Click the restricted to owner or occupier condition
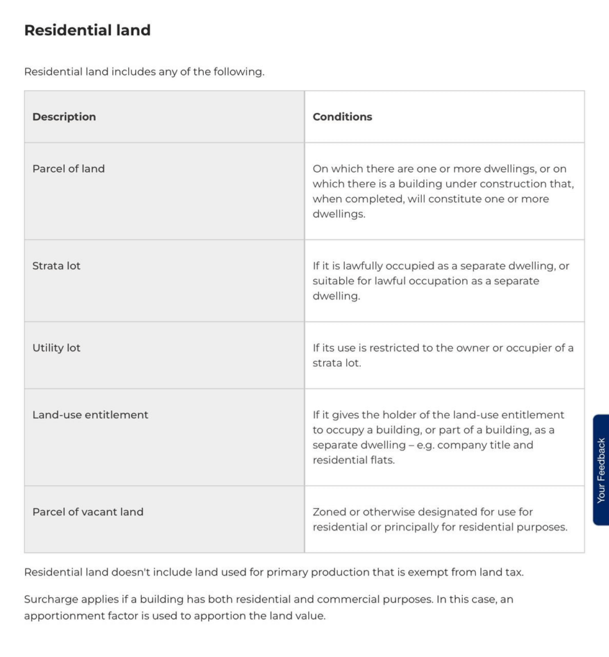 [443, 355]
